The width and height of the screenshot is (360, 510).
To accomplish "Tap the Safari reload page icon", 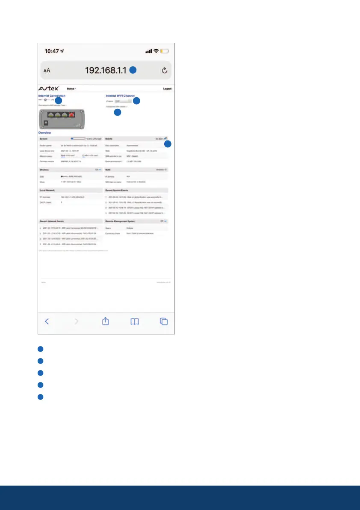I will pyautogui.click(x=164, y=70).
